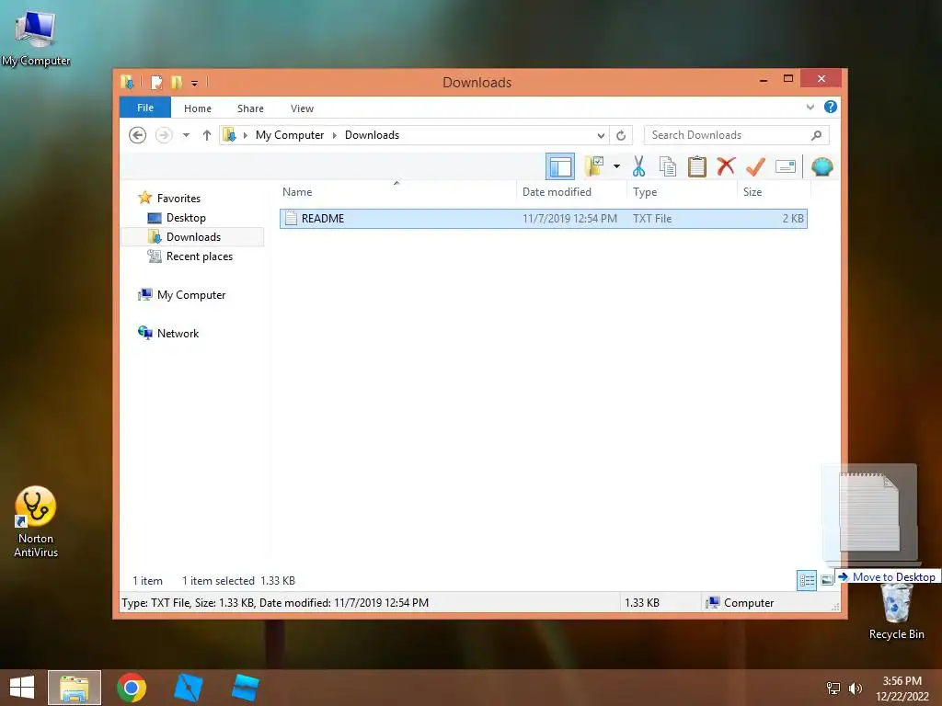Select My Computer in navigation pane

click(x=191, y=295)
